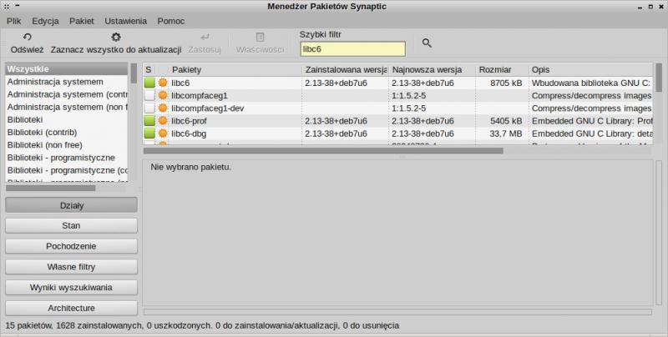668x337 pixels.
Task: Click the package icon beside libcompfaceg1
Action: coord(163,96)
